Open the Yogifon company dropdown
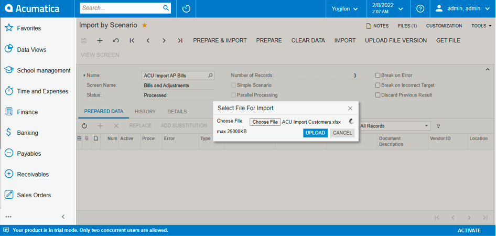The height and width of the screenshot is (236, 496). (x=345, y=8)
